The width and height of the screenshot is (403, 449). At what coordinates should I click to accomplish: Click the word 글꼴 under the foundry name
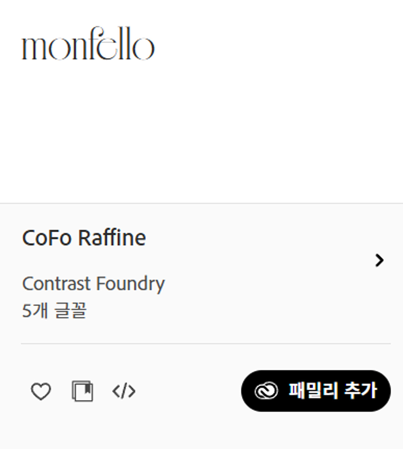pos(70,311)
